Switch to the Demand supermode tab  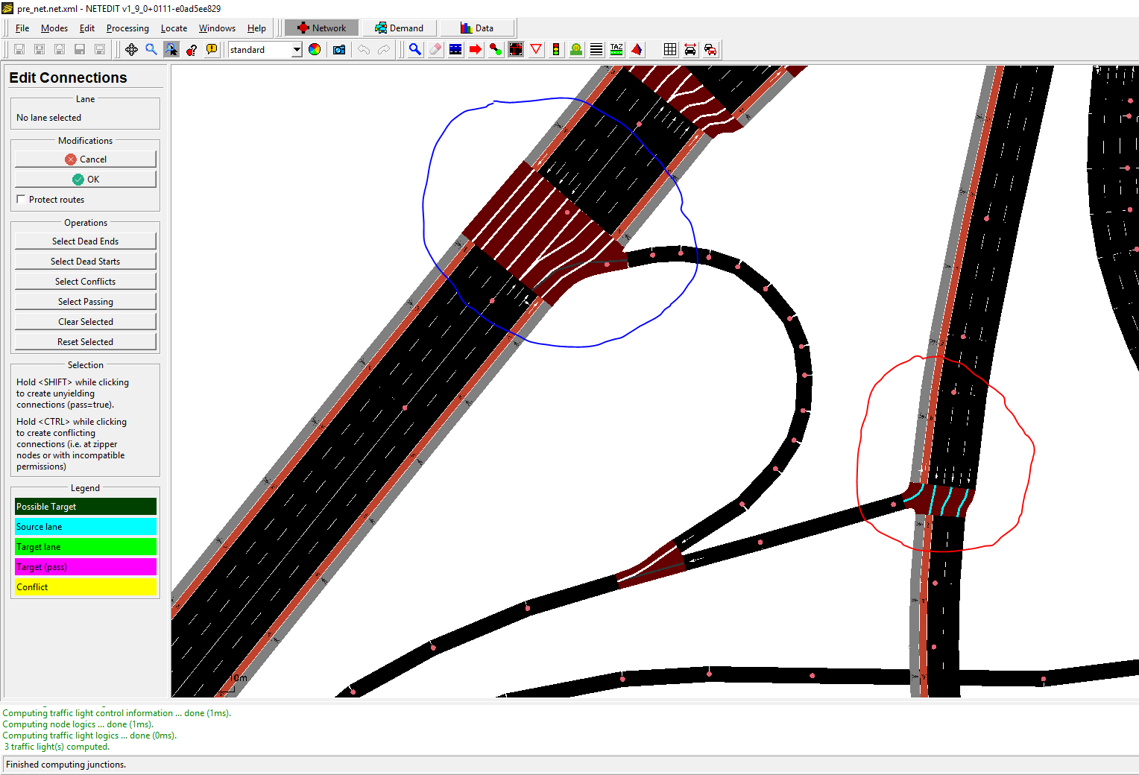click(x=400, y=27)
